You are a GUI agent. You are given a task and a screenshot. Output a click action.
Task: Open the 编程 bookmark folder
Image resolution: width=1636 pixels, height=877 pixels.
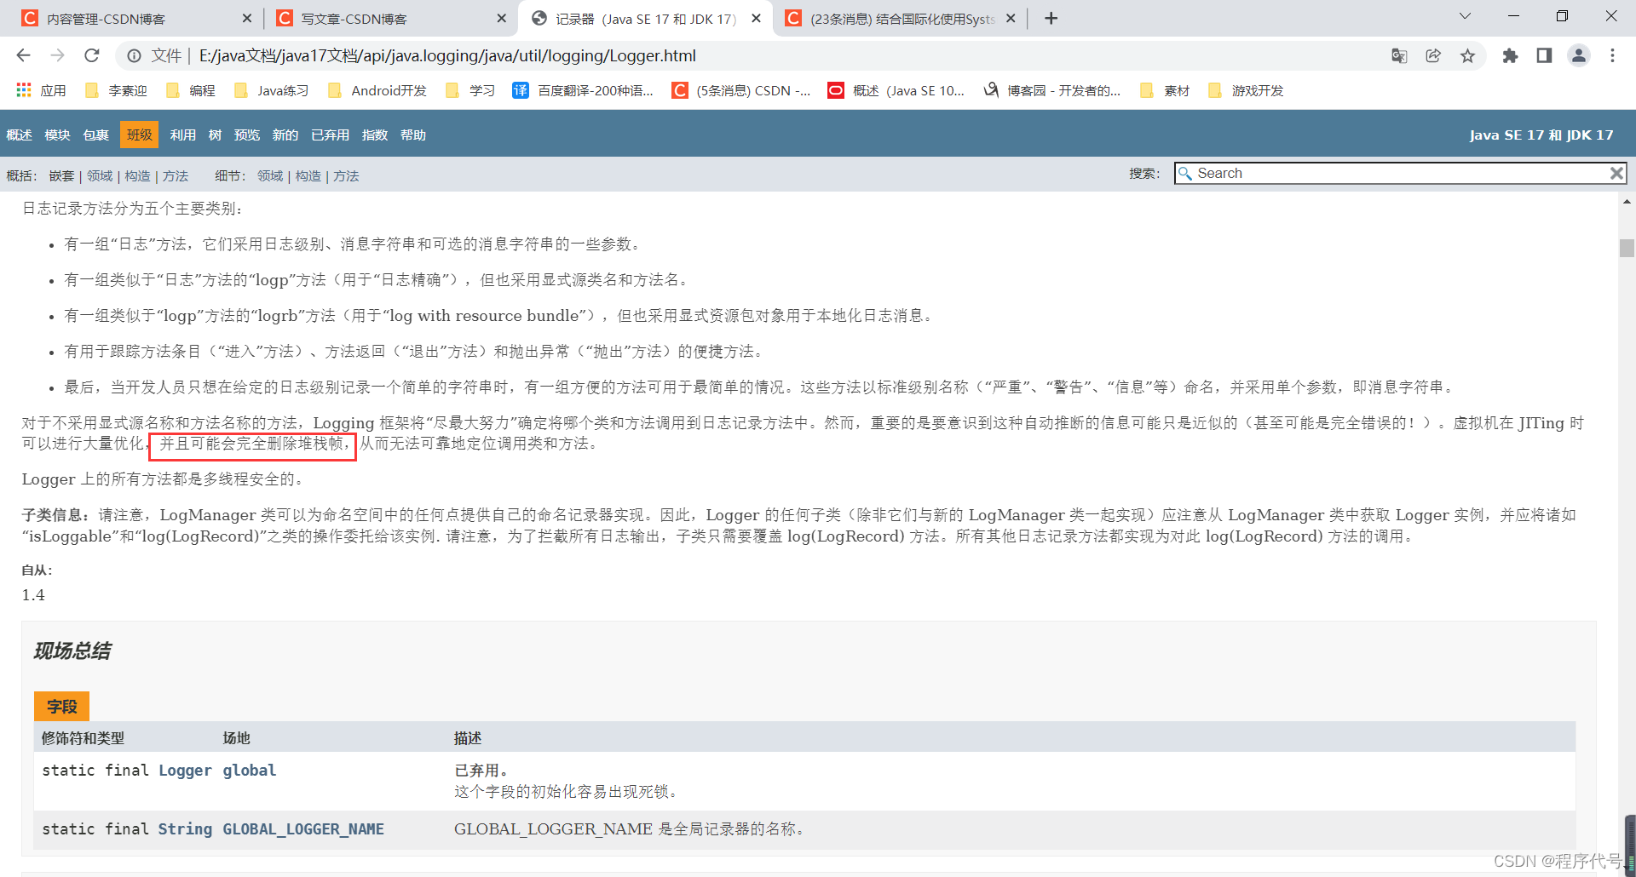pos(191,90)
